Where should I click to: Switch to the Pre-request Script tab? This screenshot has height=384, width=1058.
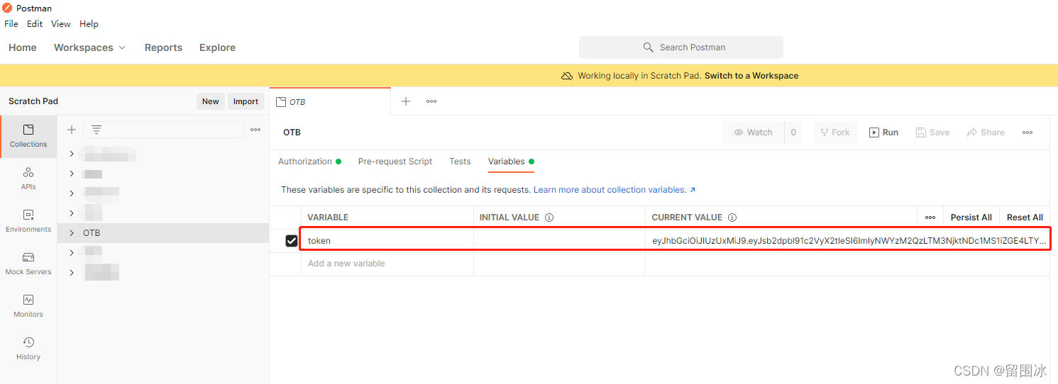click(395, 162)
